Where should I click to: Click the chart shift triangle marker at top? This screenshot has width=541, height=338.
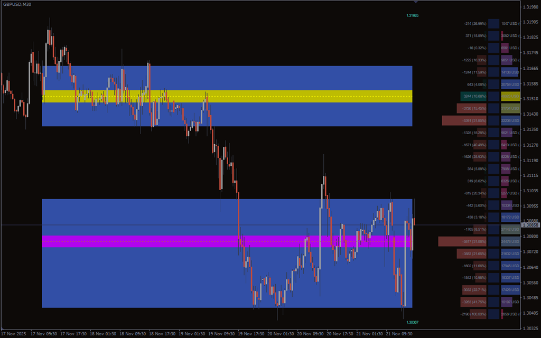pos(415,2)
